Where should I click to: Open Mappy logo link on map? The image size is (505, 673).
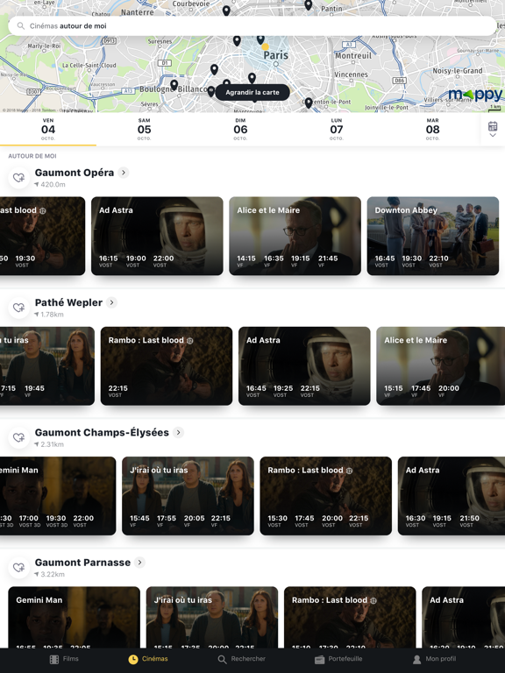tap(475, 95)
